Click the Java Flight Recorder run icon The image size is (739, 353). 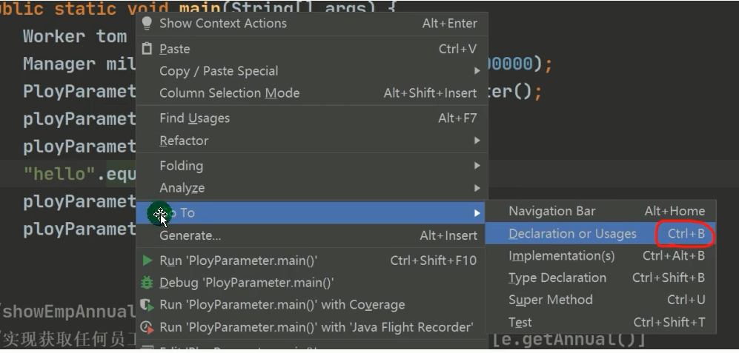coord(147,327)
